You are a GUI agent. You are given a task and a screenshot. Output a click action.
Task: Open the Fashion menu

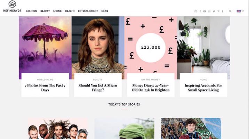click(x=32, y=11)
